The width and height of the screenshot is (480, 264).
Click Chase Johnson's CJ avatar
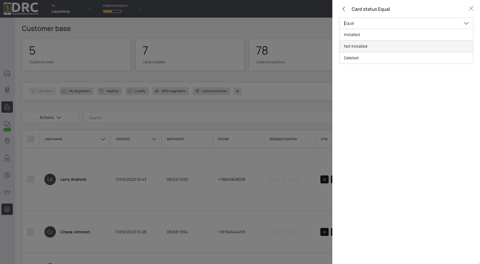(50, 232)
